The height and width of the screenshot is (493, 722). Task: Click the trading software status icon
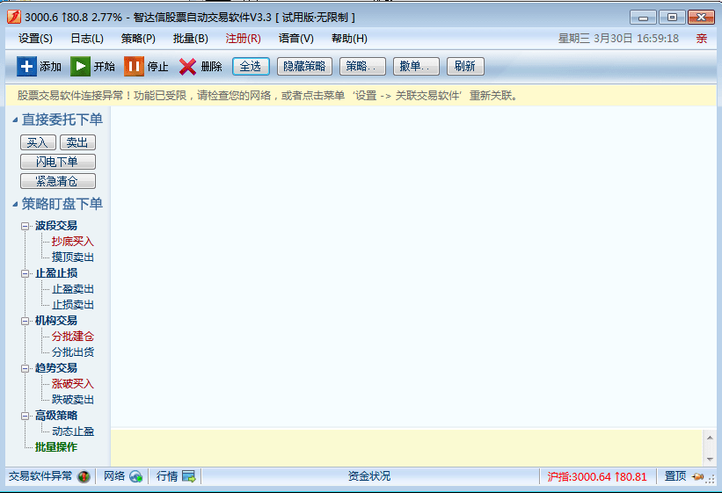(83, 476)
